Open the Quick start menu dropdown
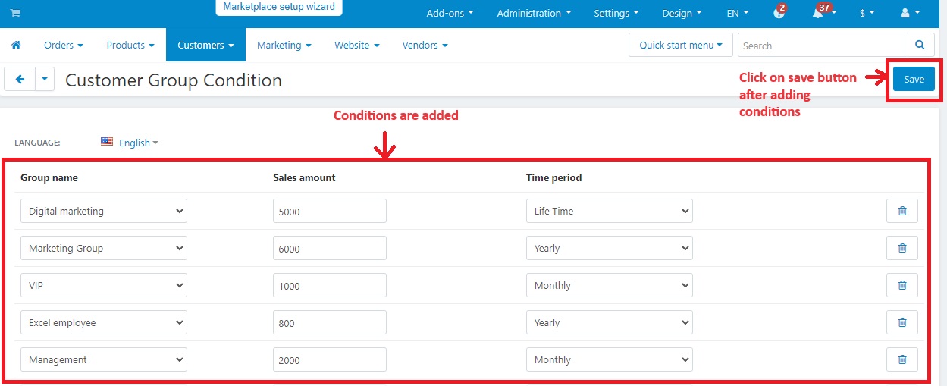 point(680,46)
